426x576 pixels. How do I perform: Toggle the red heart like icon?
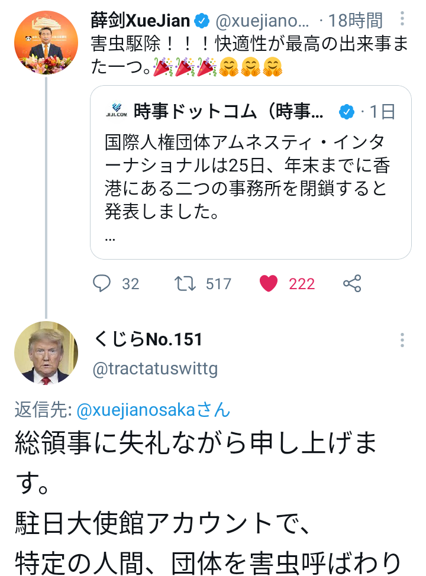[269, 284]
